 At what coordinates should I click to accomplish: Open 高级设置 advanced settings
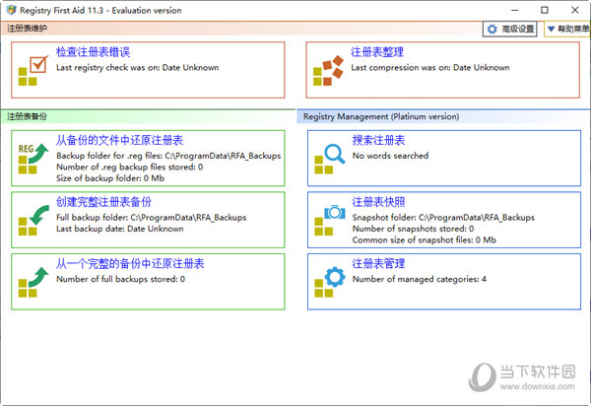(510, 29)
